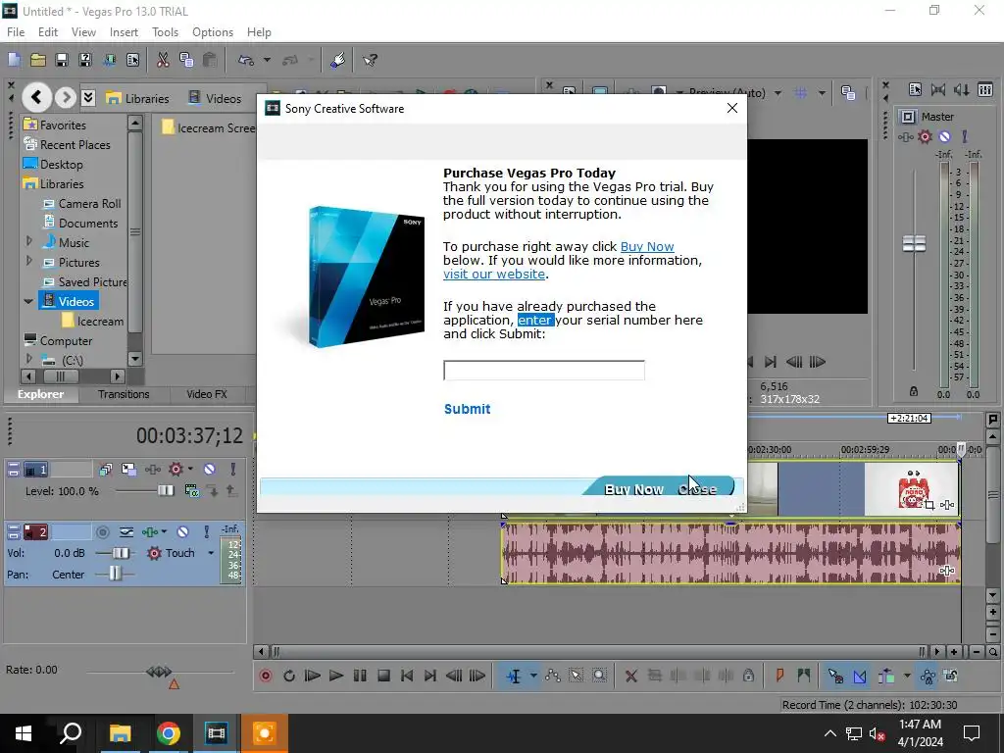Click the Close button at dialog bottom
This screenshot has width=1004, height=753.
pos(698,489)
